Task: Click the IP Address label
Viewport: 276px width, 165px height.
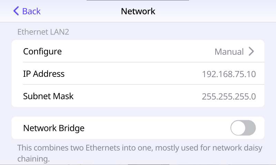Action: pos(44,74)
